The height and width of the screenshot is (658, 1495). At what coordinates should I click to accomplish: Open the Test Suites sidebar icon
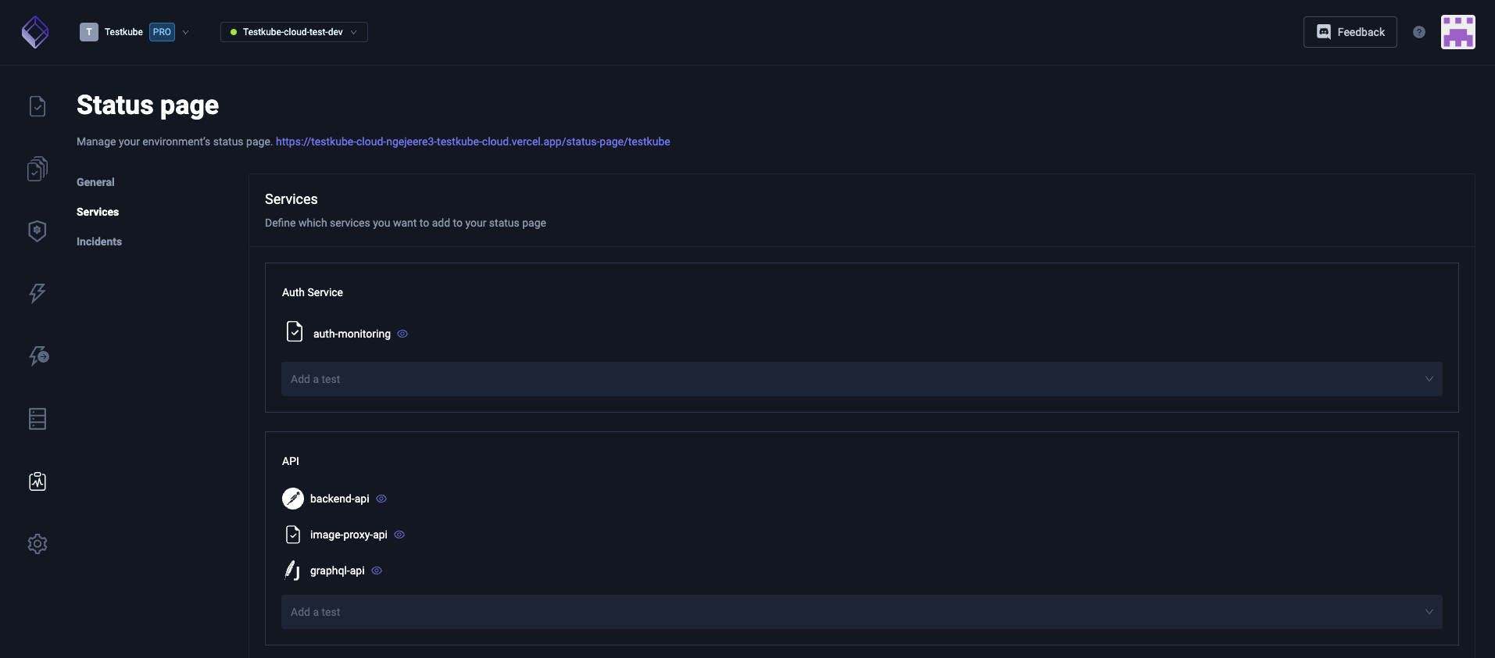point(38,169)
